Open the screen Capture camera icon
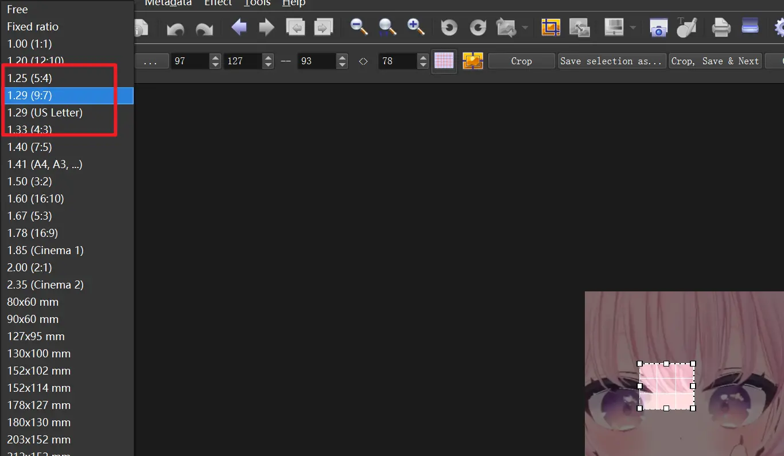Viewport: 784px width, 456px height. click(658, 28)
